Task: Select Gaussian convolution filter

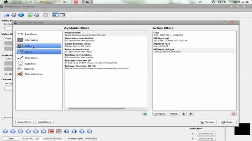Action: coord(106,39)
